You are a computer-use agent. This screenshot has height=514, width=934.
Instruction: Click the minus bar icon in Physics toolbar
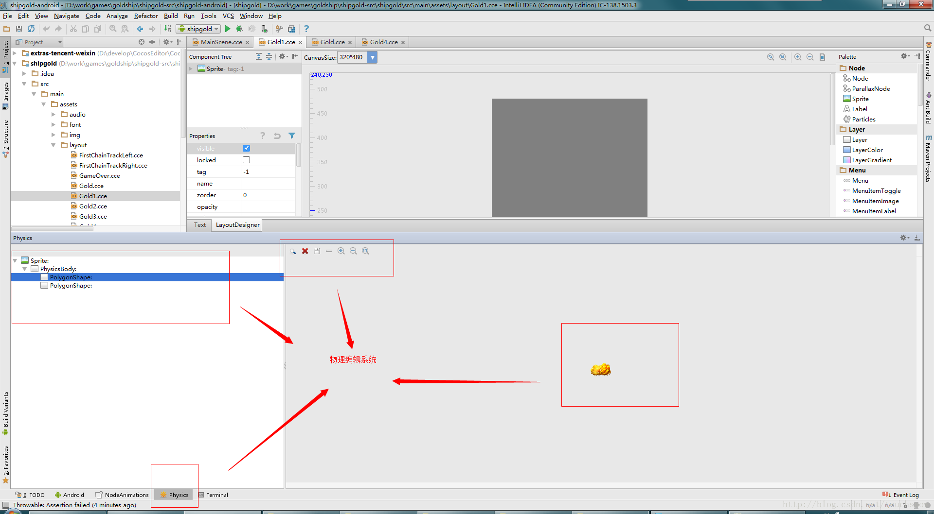click(329, 251)
